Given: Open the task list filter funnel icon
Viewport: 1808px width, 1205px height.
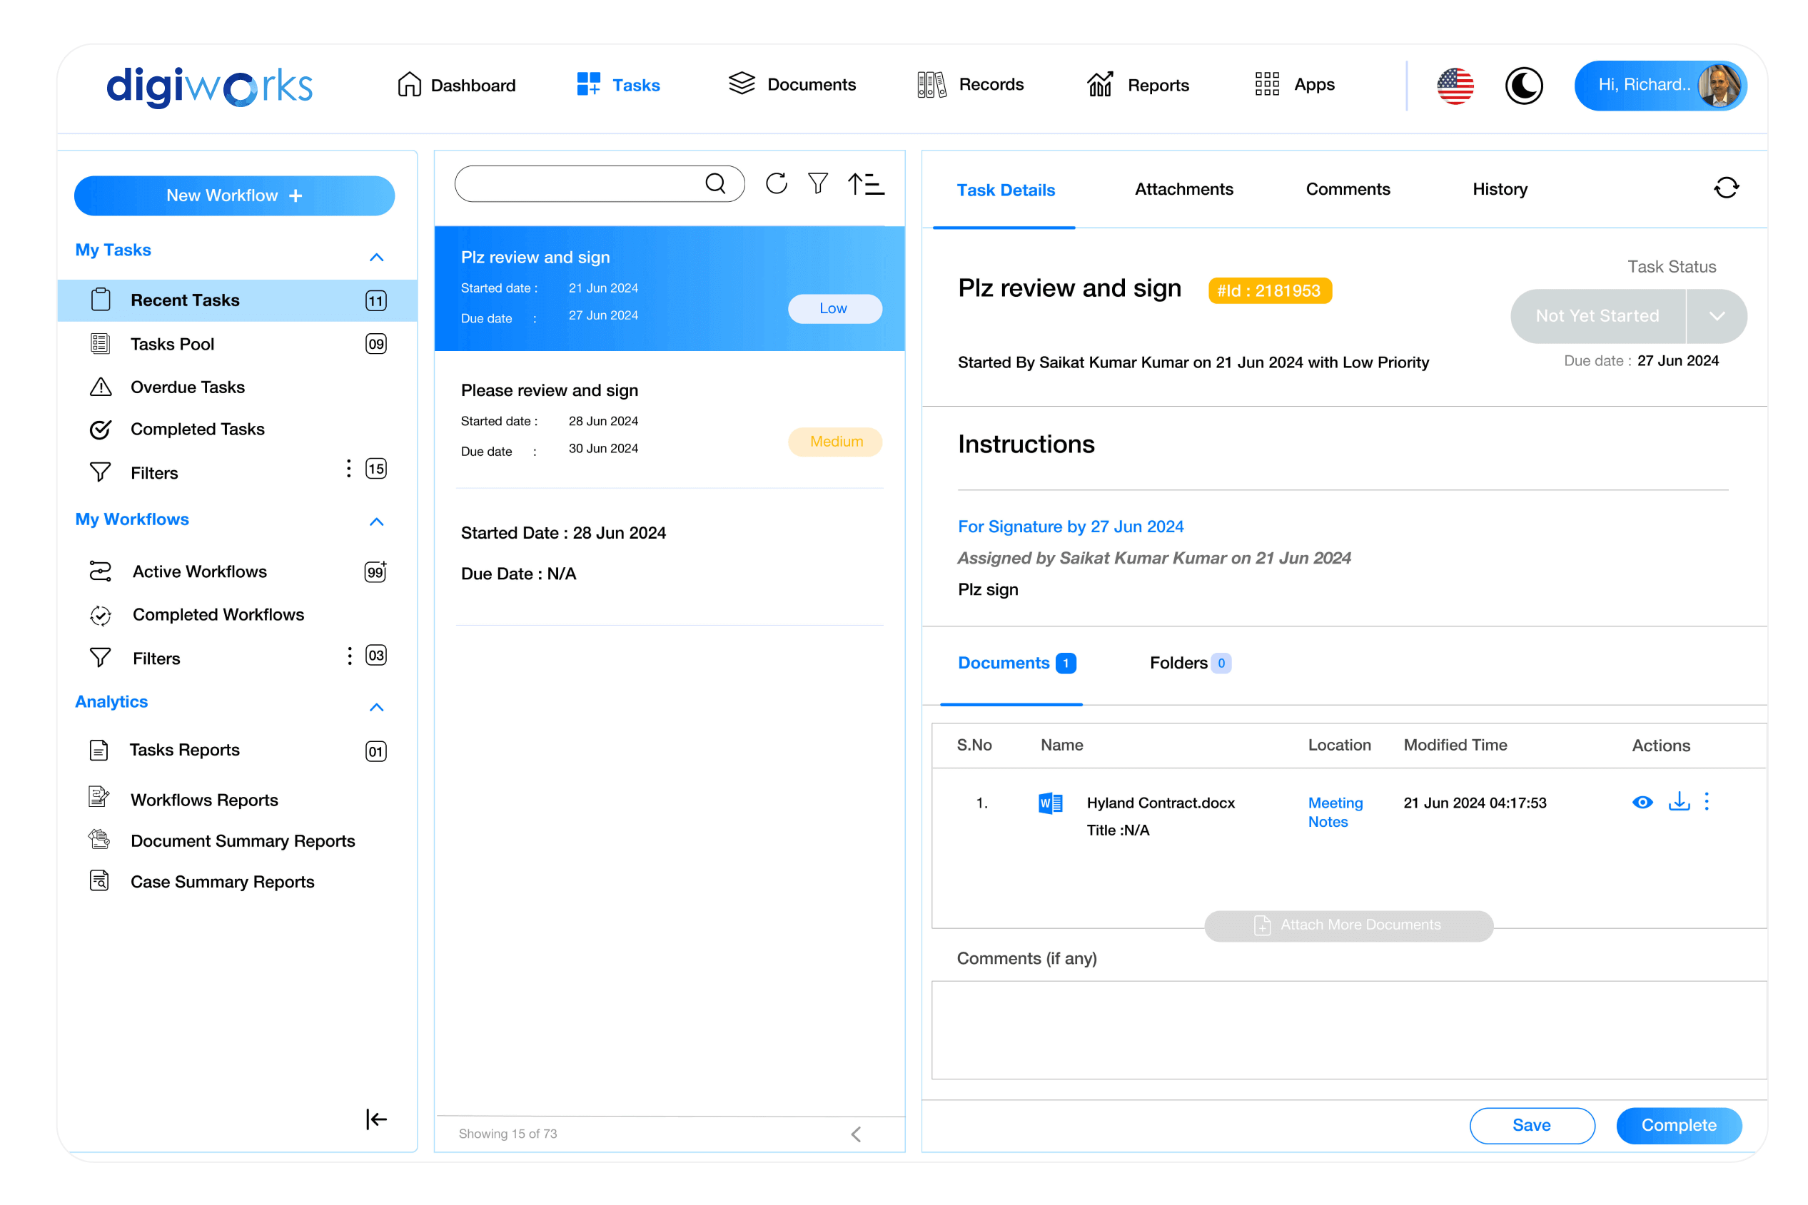Looking at the screenshot, I should pyautogui.click(x=818, y=183).
